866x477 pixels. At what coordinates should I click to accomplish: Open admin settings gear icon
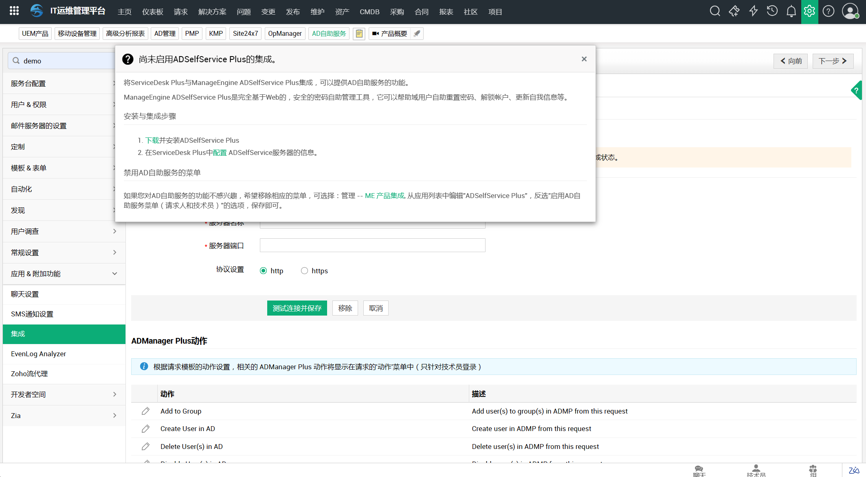[x=809, y=11]
